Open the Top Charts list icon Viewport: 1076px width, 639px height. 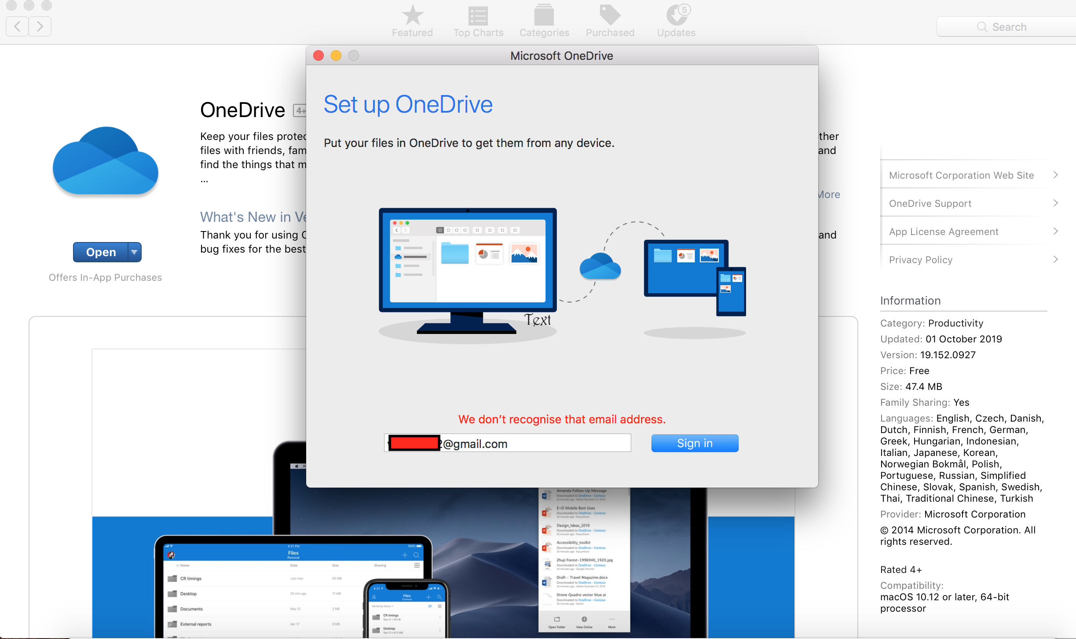tap(478, 16)
